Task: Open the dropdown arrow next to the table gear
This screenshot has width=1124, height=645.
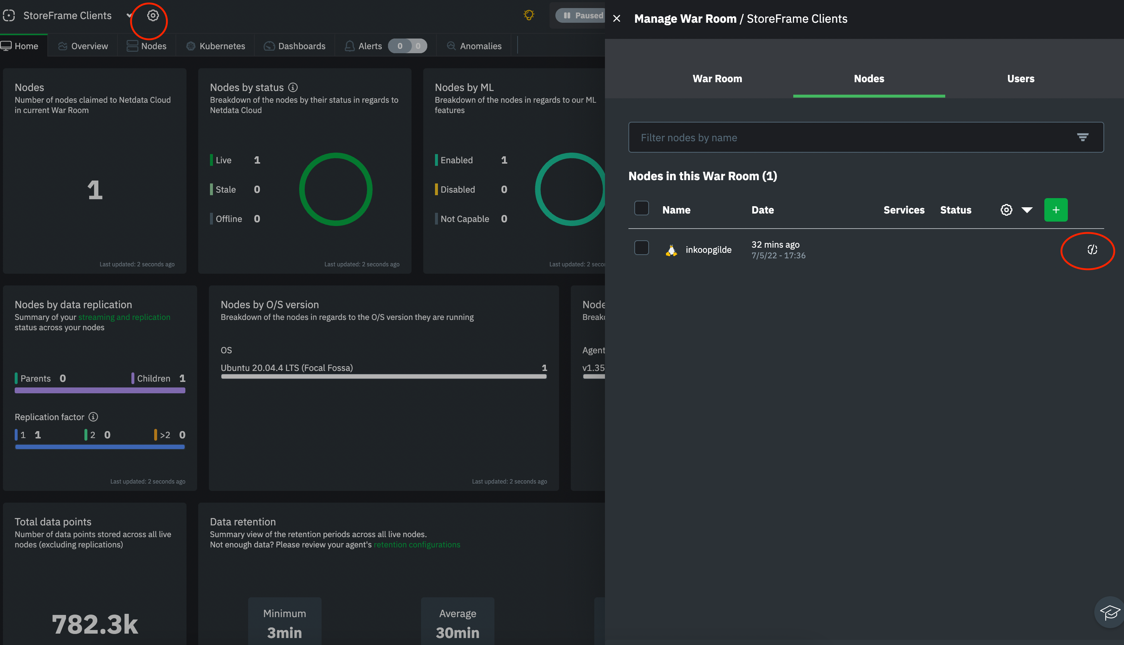Action: coord(1028,209)
